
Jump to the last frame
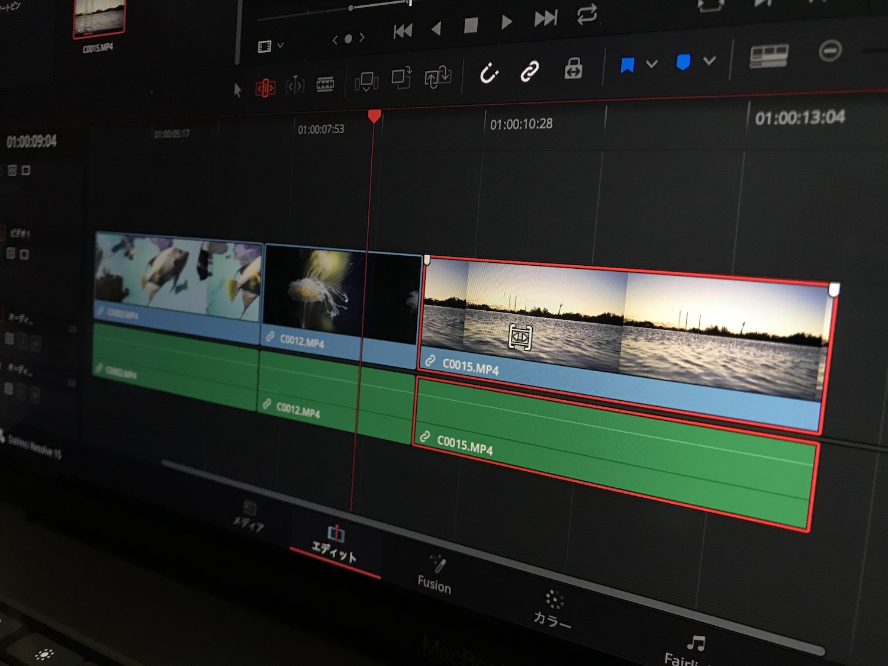545,18
